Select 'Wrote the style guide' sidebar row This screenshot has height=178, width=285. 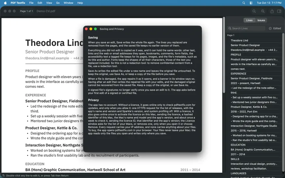coord(255,121)
